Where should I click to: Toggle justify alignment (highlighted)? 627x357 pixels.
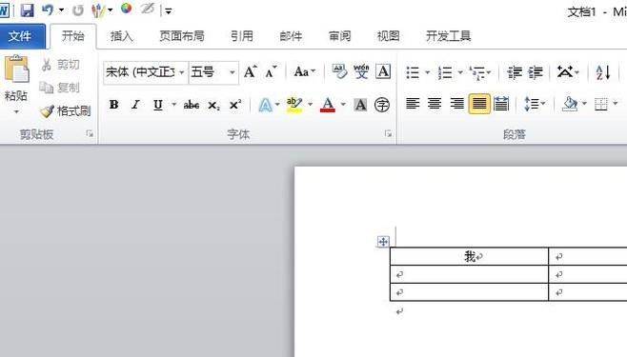pyautogui.click(x=479, y=104)
